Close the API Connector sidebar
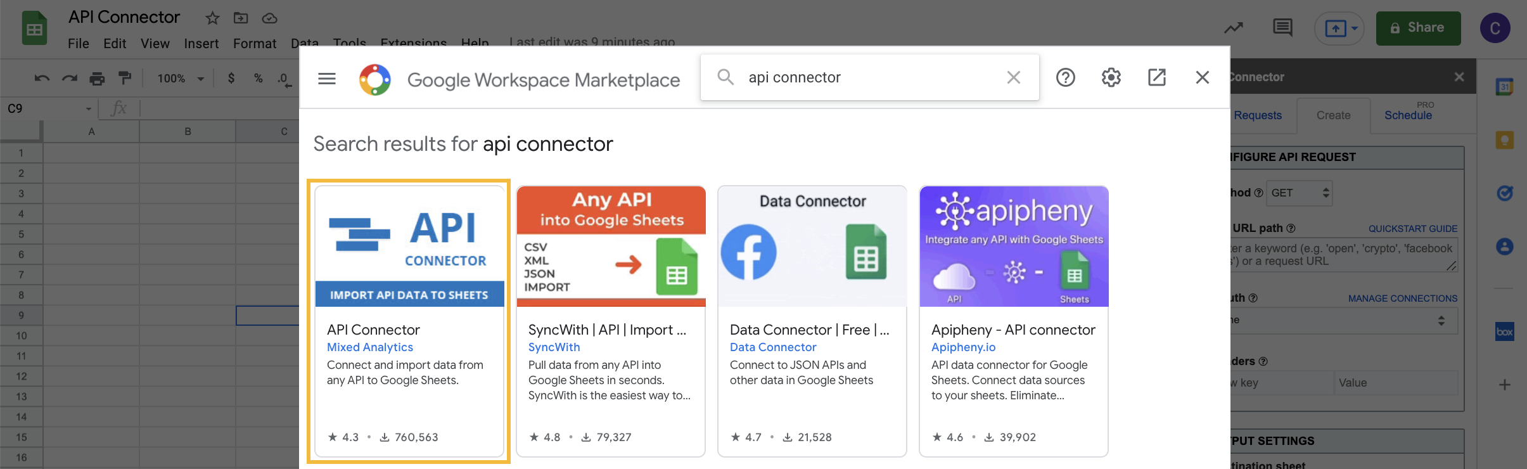 click(1459, 77)
